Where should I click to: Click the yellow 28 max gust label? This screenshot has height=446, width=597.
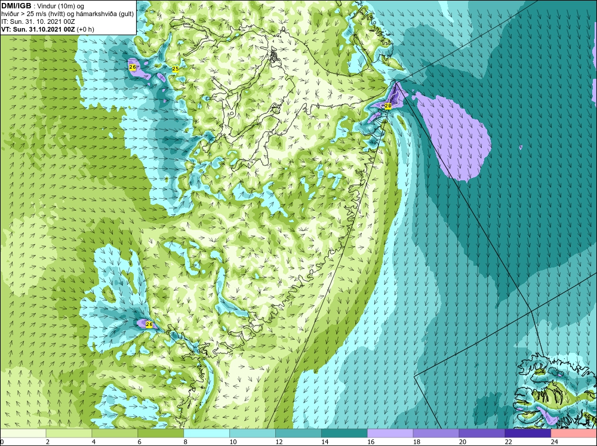tap(388, 106)
